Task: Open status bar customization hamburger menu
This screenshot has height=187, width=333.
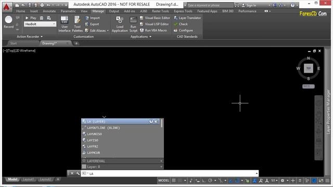Action: 327,181
